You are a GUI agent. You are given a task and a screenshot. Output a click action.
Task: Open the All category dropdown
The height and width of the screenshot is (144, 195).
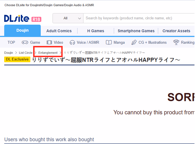(x=68, y=18)
